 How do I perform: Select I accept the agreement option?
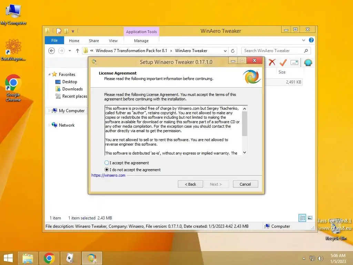127,163
